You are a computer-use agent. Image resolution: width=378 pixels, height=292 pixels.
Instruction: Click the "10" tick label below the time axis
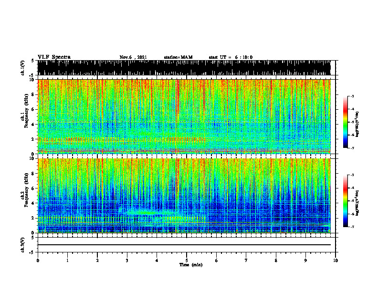336,261
